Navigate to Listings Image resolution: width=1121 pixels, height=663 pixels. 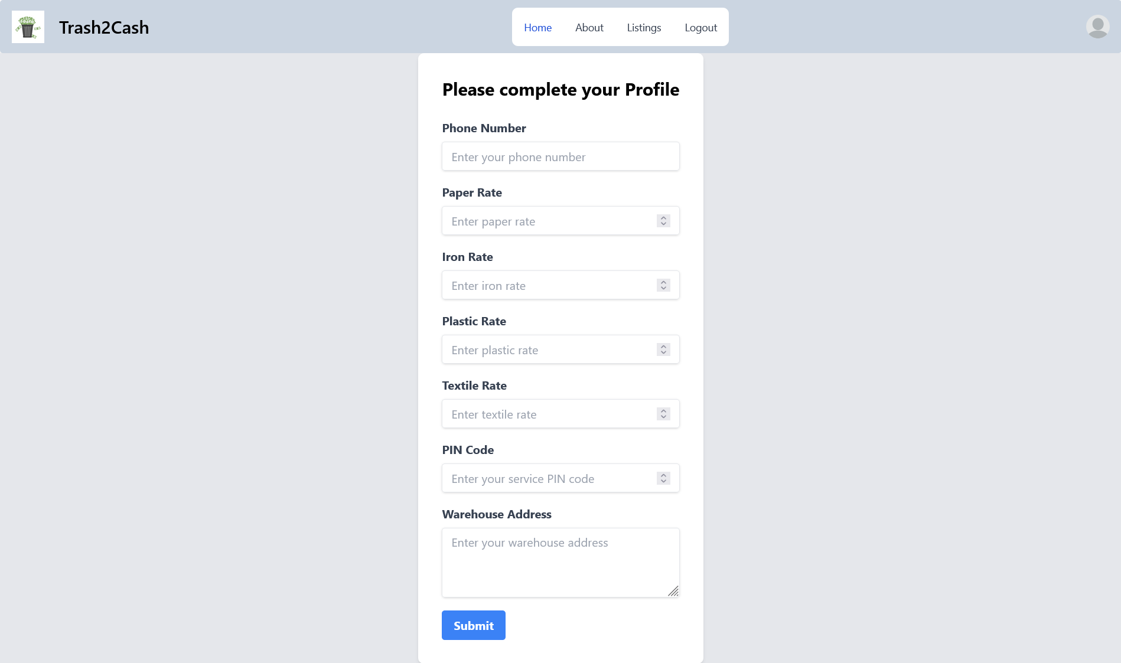pyautogui.click(x=644, y=28)
